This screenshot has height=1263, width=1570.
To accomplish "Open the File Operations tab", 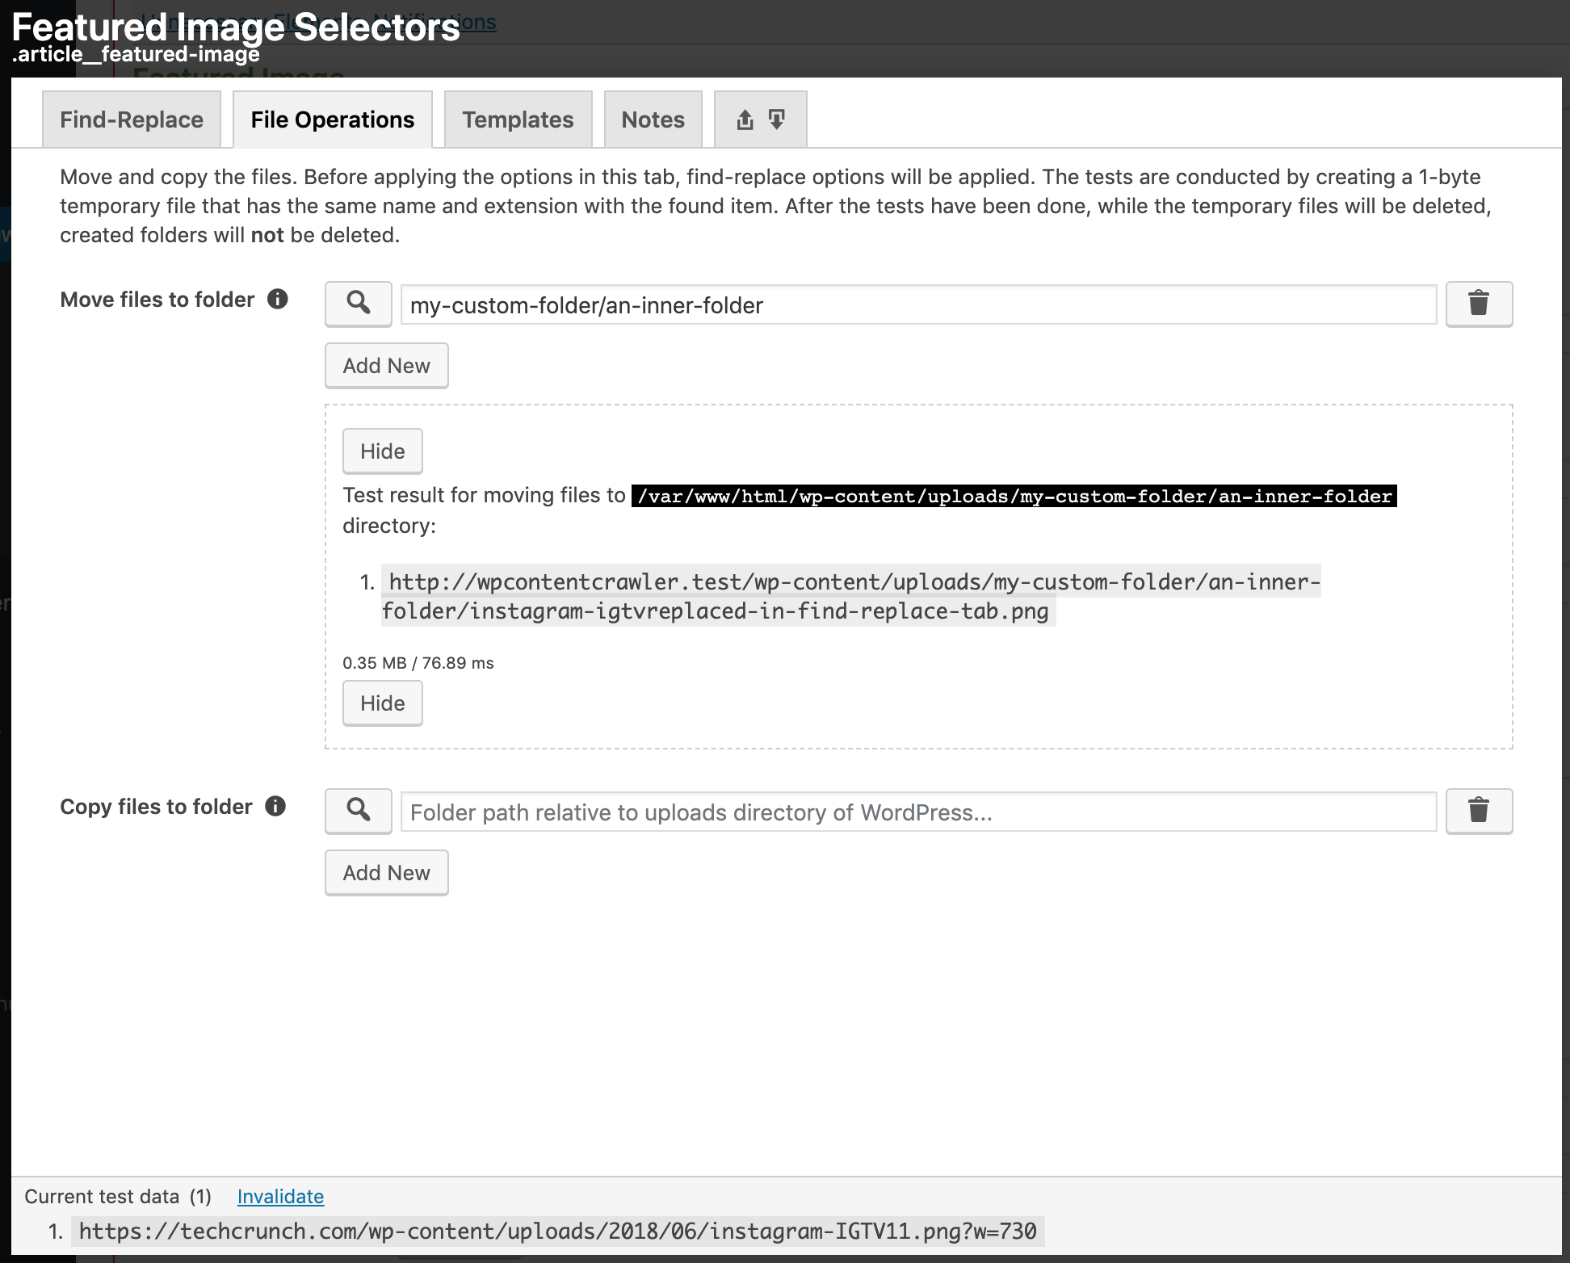I will click(x=333, y=120).
